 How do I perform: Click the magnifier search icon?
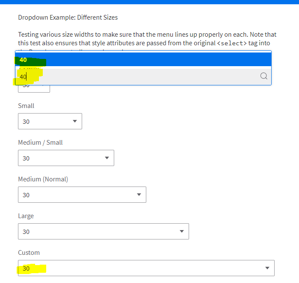(x=264, y=76)
